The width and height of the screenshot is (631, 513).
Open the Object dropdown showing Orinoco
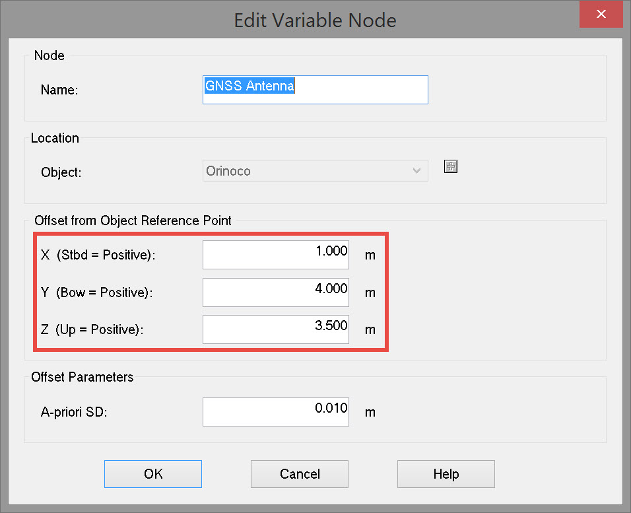click(315, 171)
